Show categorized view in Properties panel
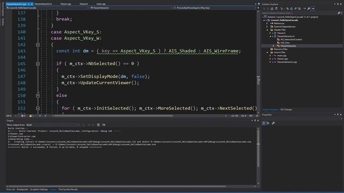This screenshot has width=344, height=193. (264, 123)
